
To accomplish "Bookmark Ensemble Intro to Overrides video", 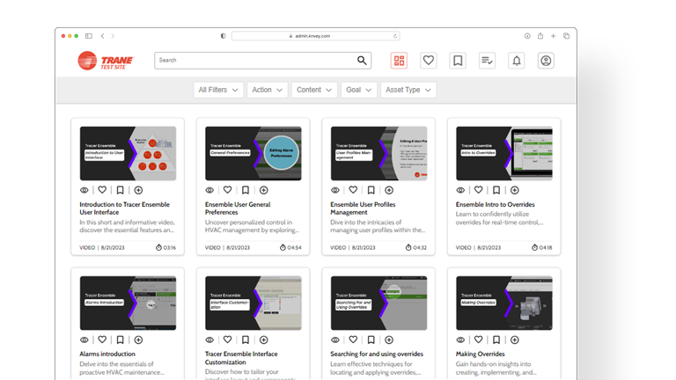I will 496,190.
